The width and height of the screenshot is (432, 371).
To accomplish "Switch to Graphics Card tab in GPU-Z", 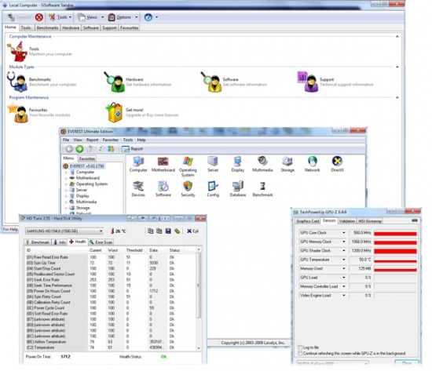I will 307,221.
